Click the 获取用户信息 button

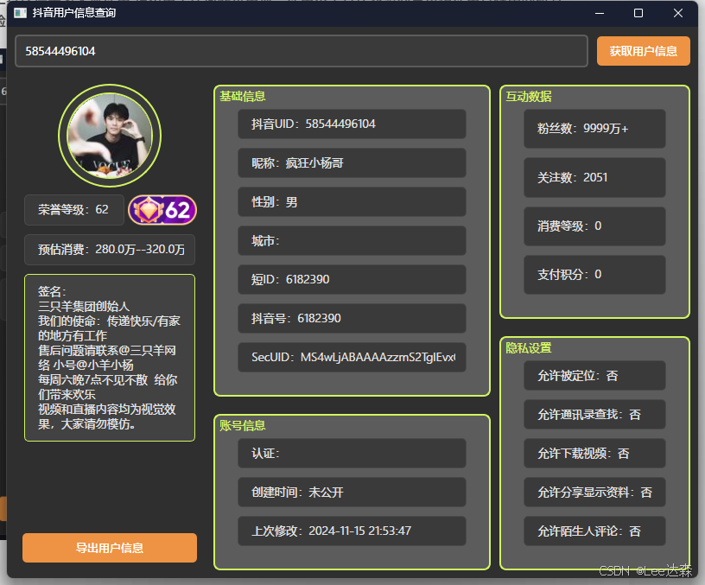pyautogui.click(x=644, y=51)
